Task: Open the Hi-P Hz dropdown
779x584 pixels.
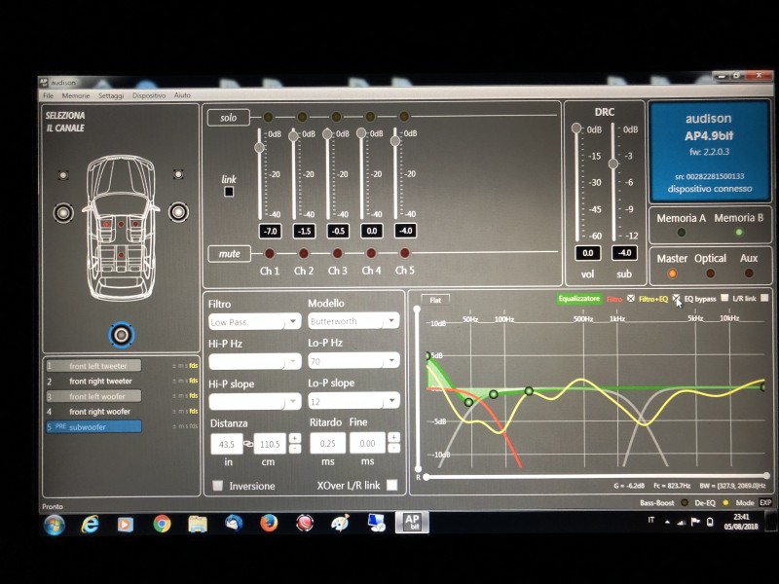Action: pyautogui.click(x=255, y=361)
